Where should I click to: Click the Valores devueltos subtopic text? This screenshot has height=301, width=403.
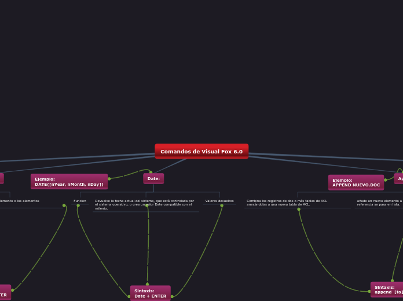[219, 201]
